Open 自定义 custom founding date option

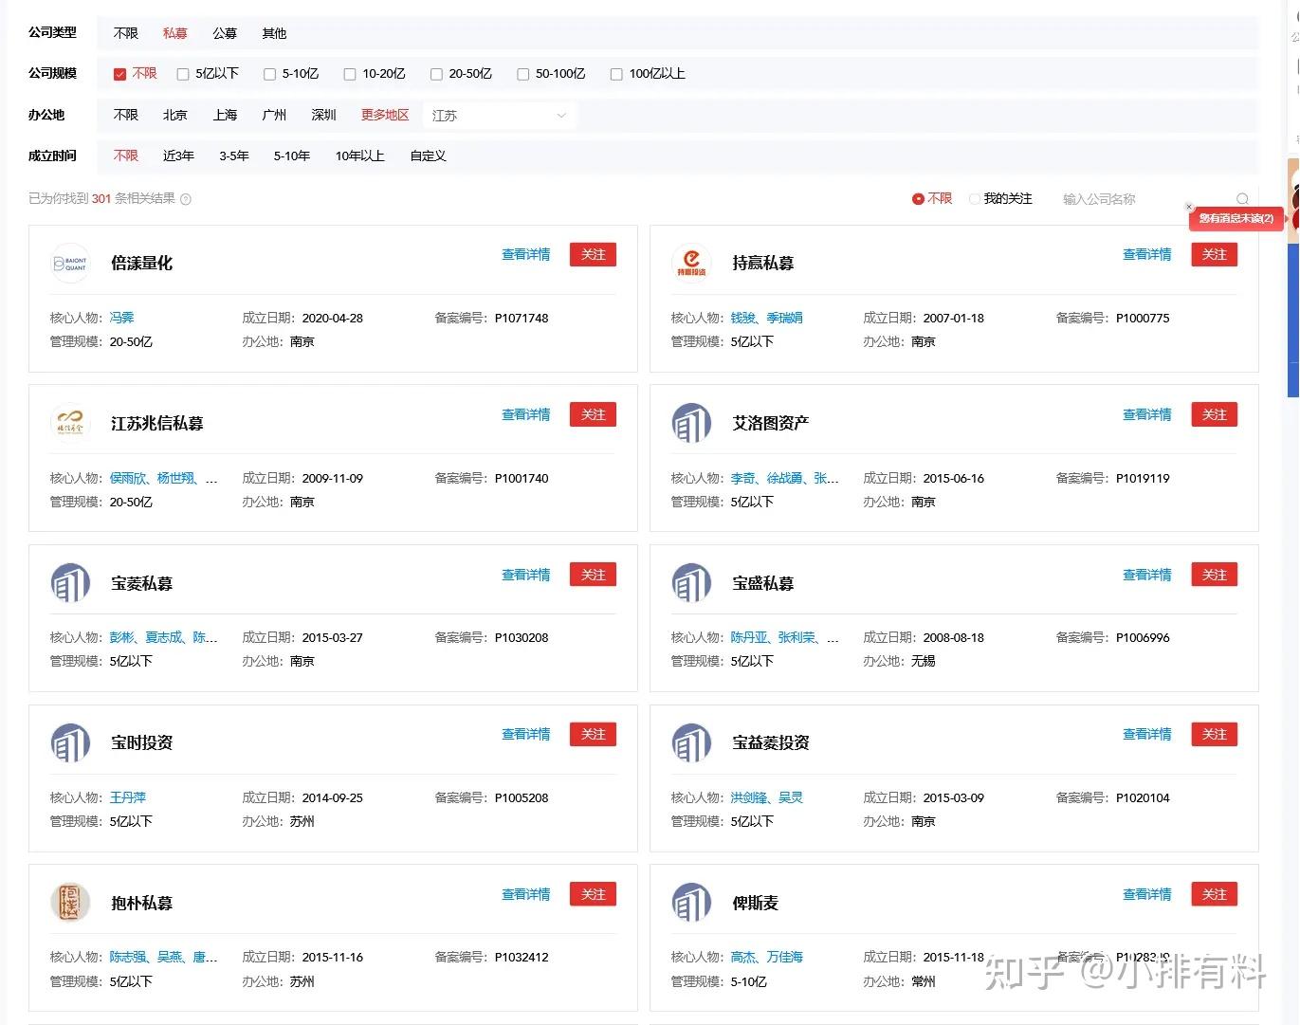click(428, 156)
